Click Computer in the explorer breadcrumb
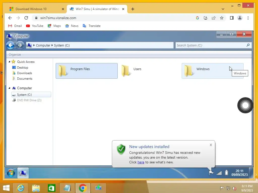 (x=43, y=45)
